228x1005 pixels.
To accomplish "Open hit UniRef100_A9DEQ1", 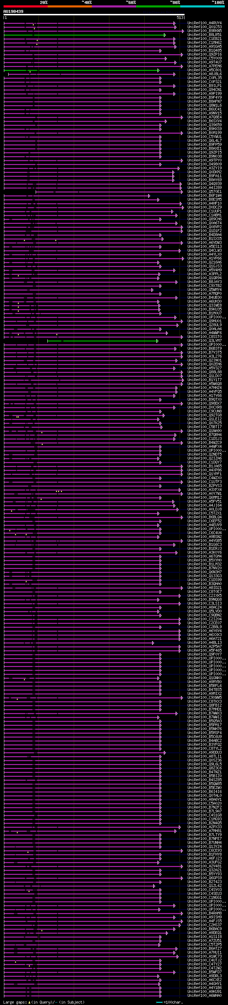I will point(204,933).
